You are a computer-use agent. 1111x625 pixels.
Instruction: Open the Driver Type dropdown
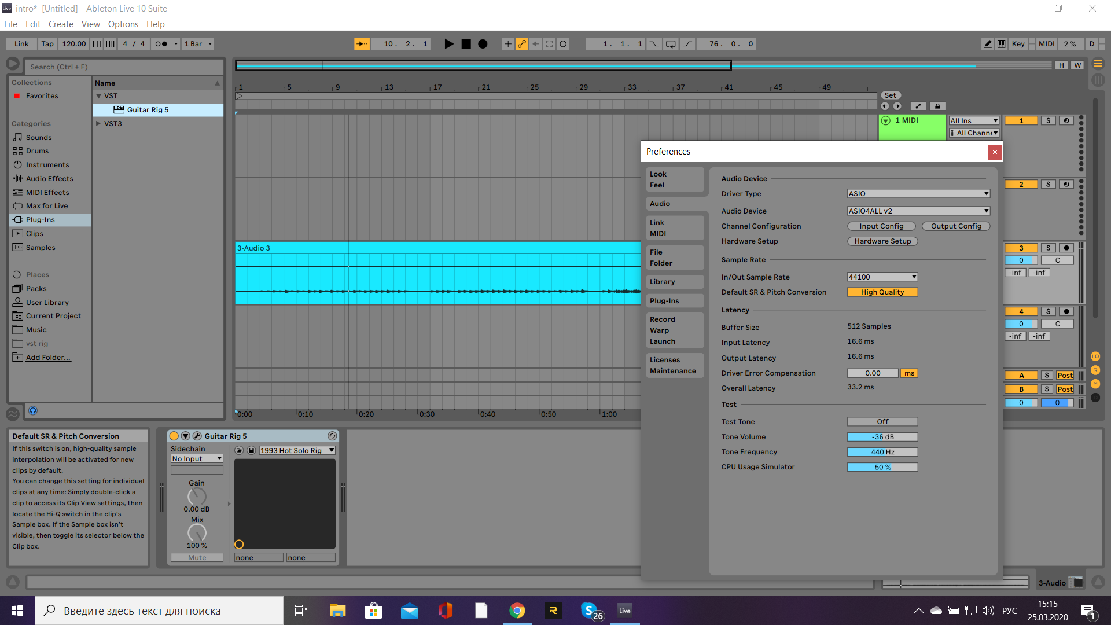(918, 194)
